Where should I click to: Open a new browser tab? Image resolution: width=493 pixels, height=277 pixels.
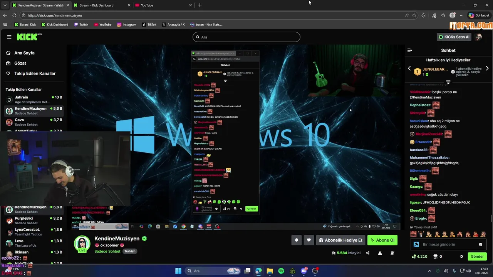pos(200,5)
